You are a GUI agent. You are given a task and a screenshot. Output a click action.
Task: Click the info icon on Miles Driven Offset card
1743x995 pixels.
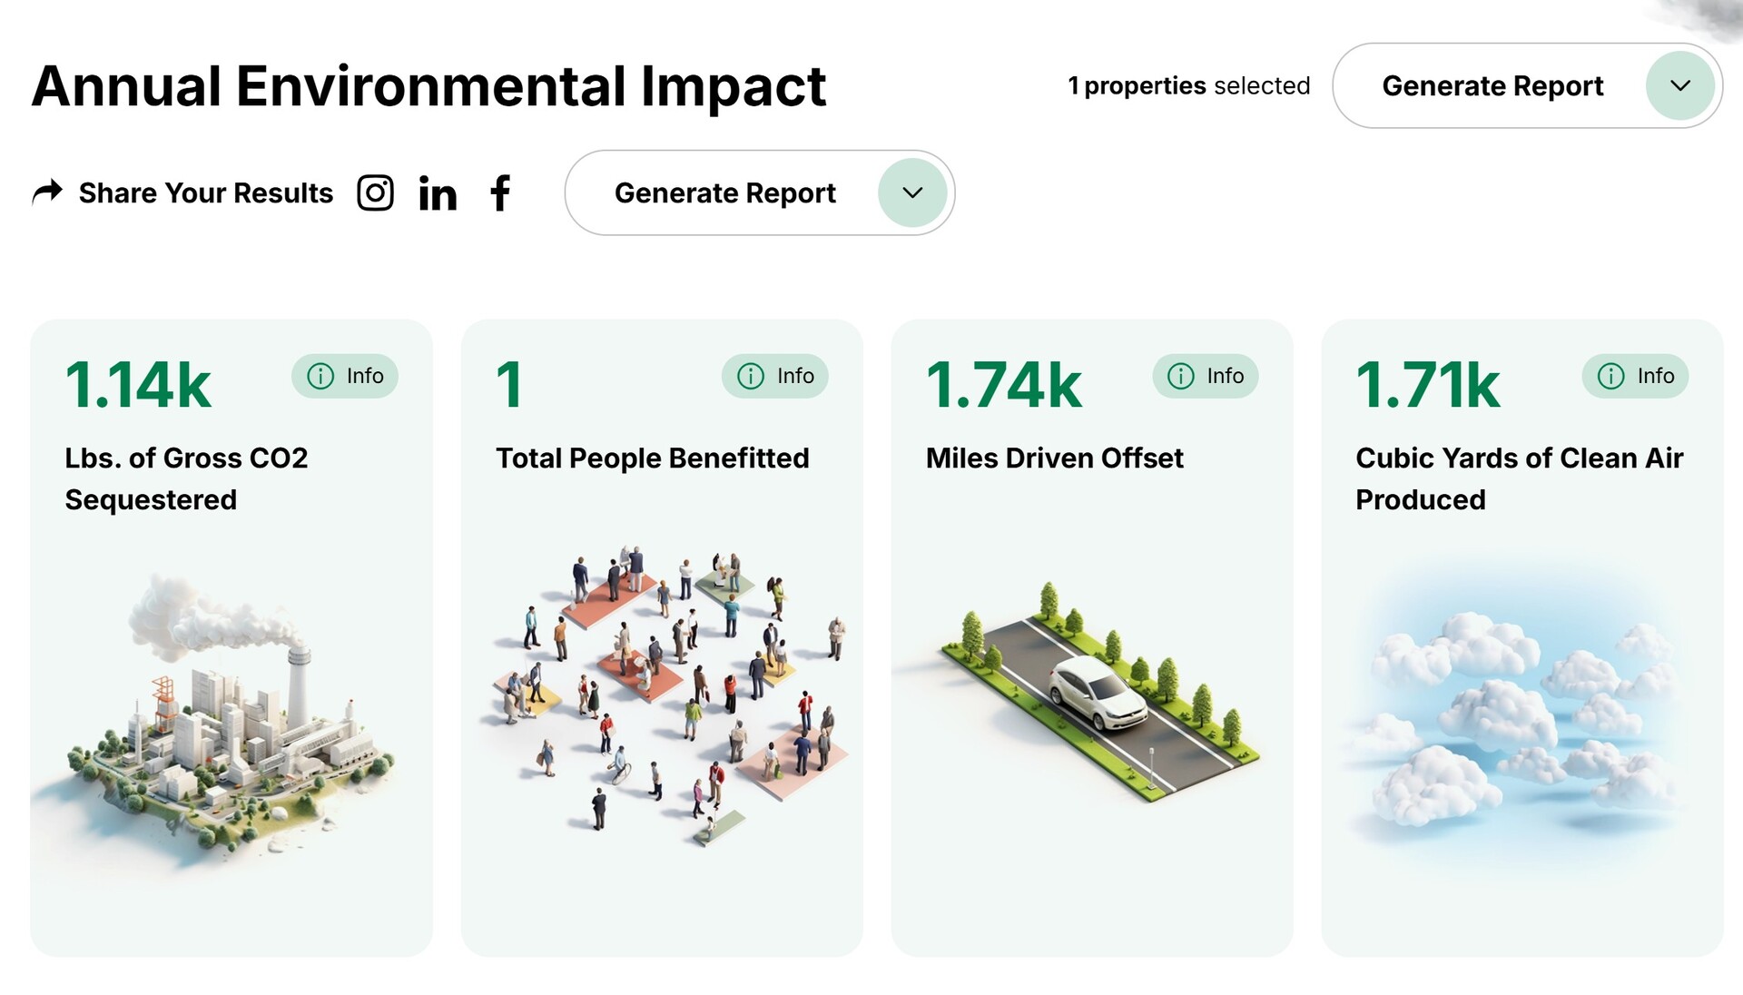(x=1179, y=376)
